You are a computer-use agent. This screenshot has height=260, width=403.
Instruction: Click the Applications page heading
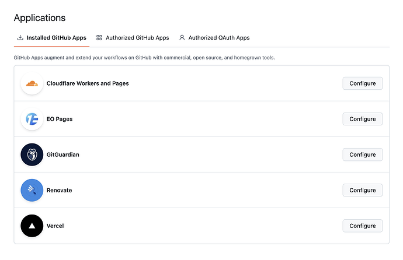[x=40, y=18]
